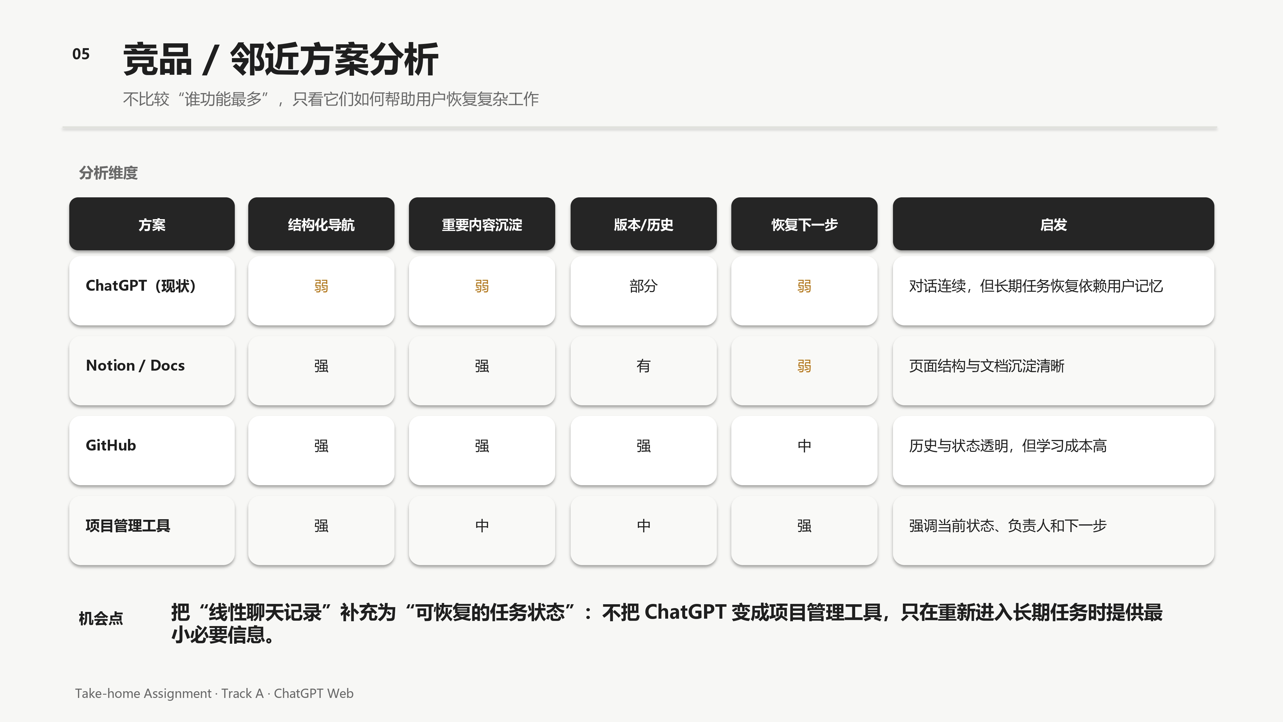Click the "恢复下一步" column header
Image resolution: width=1283 pixels, height=722 pixels.
click(804, 224)
